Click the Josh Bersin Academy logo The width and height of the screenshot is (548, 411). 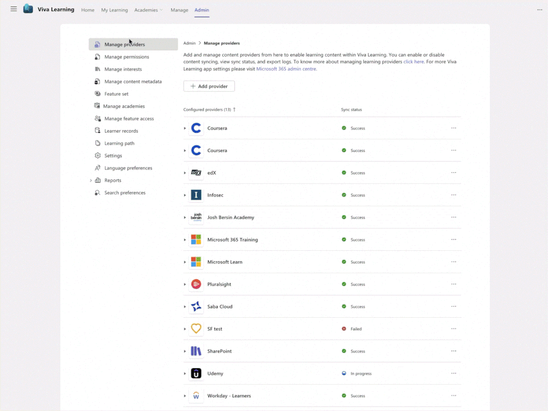(196, 217)
